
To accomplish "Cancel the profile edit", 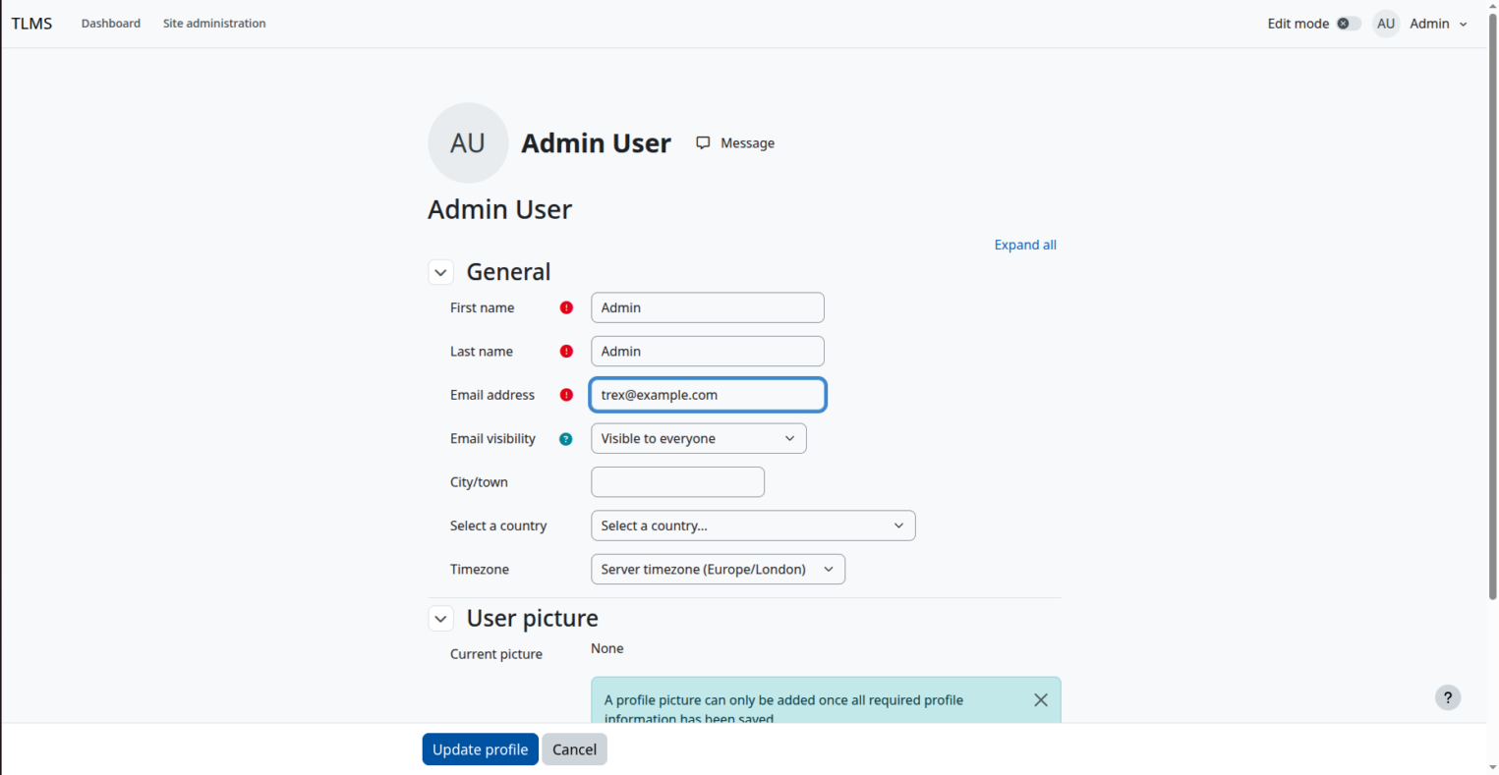I will 575,749.
